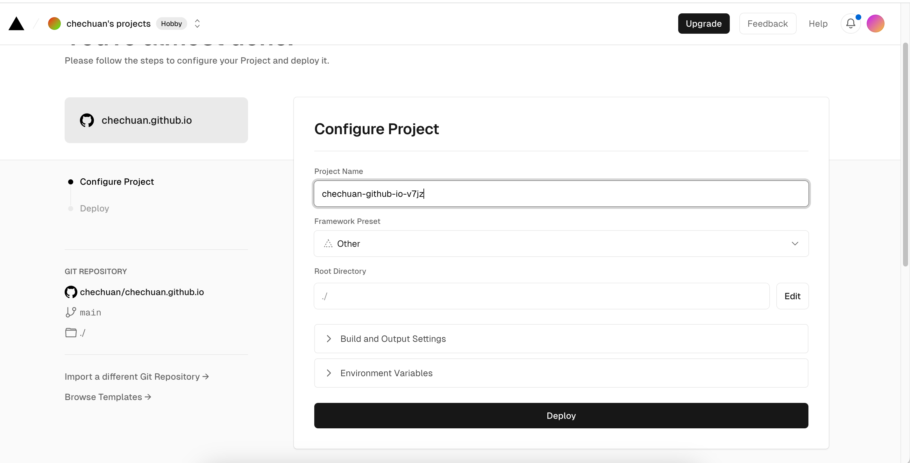Screen dimensions: 910x463
Task: Click the chechuan's projects team avatar
Action: coord(54,24)
